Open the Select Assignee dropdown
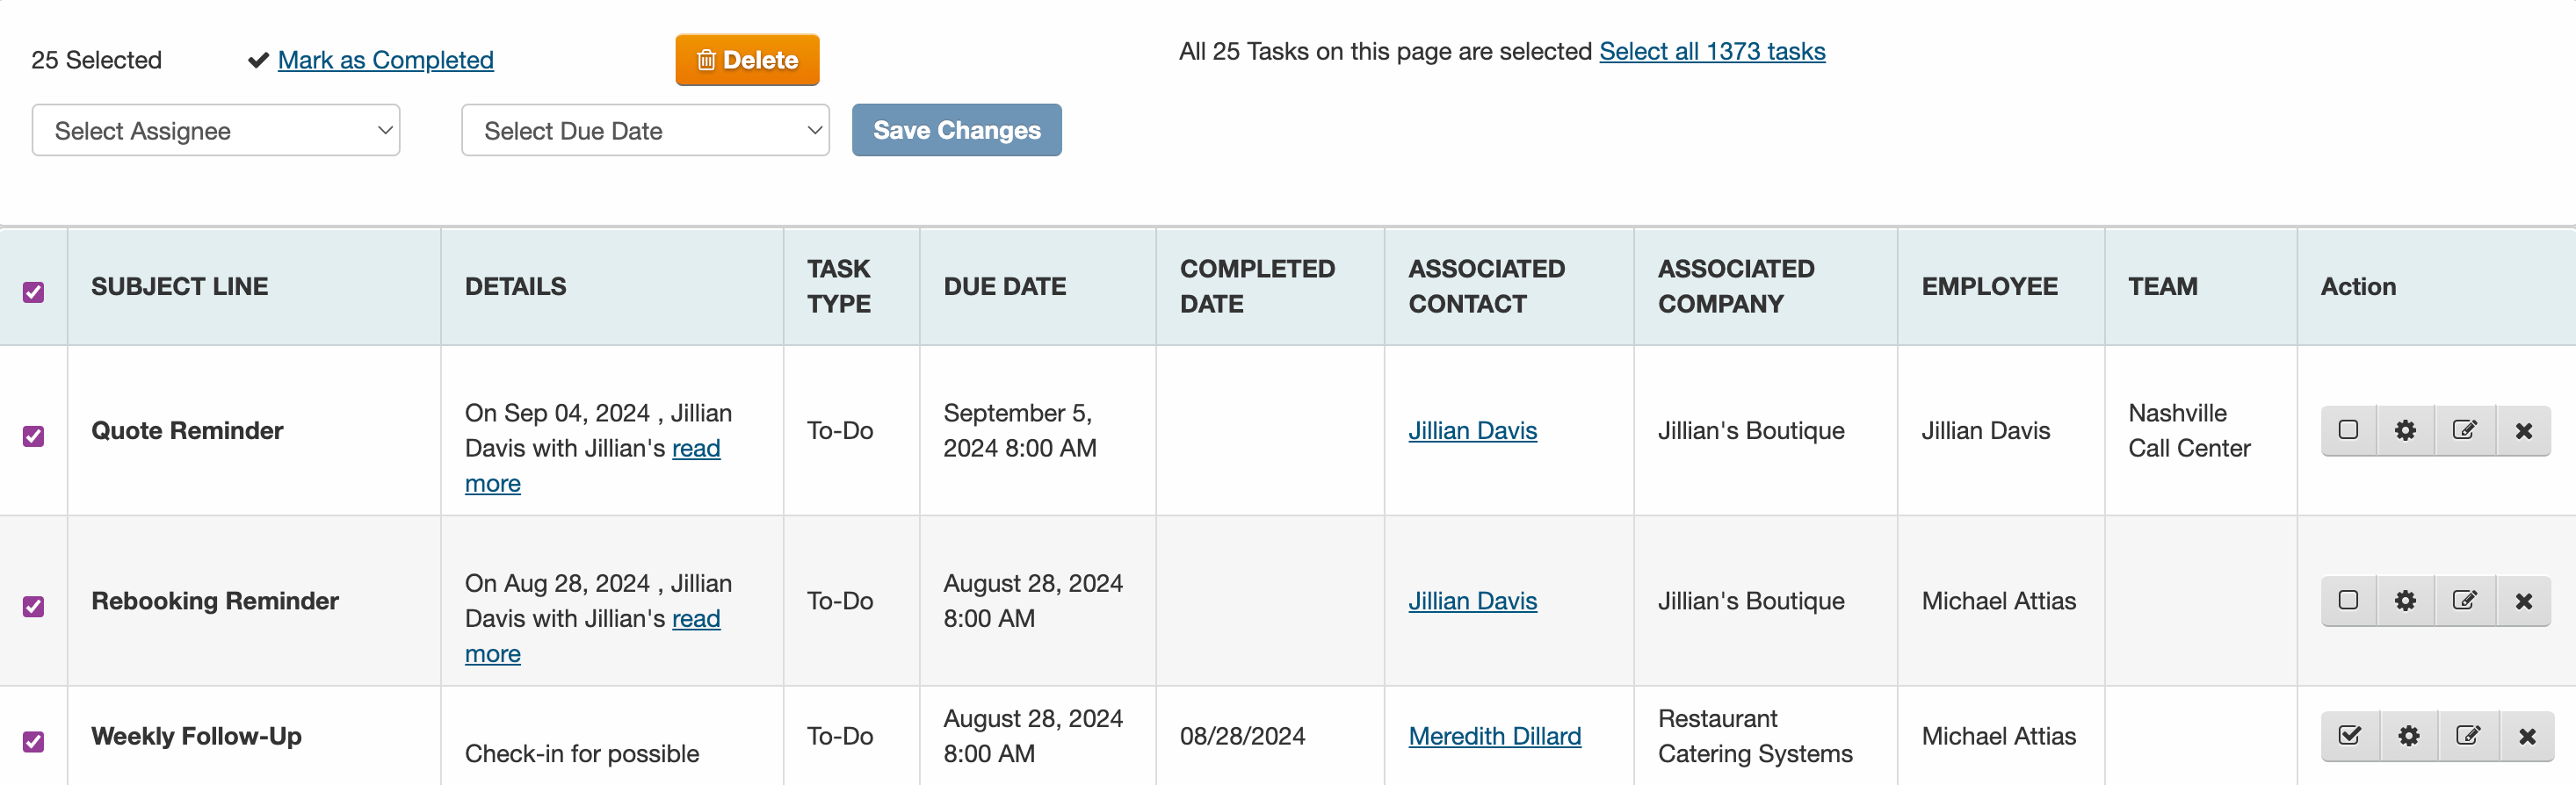The width and height of the screenshot is (2576, 785). [216, 131]
